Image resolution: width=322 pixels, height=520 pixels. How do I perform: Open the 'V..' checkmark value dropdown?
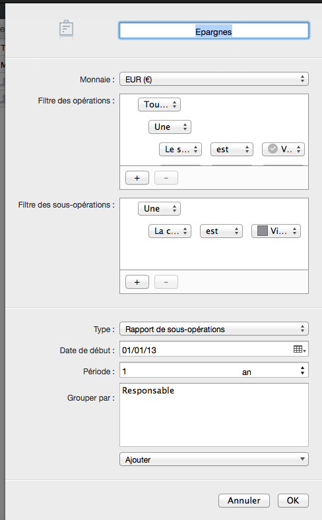point(283,149)
